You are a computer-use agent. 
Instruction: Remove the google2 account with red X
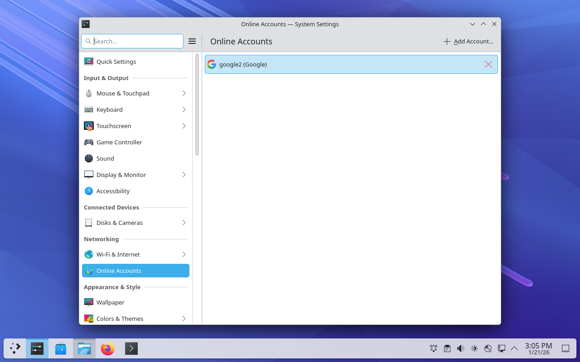tap(488, 64)
